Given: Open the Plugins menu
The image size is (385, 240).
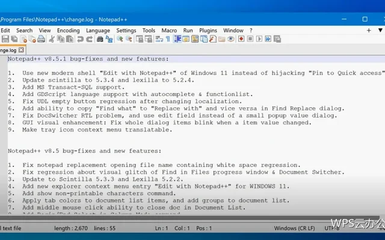Looking at the screenshot, I should 208,31.
